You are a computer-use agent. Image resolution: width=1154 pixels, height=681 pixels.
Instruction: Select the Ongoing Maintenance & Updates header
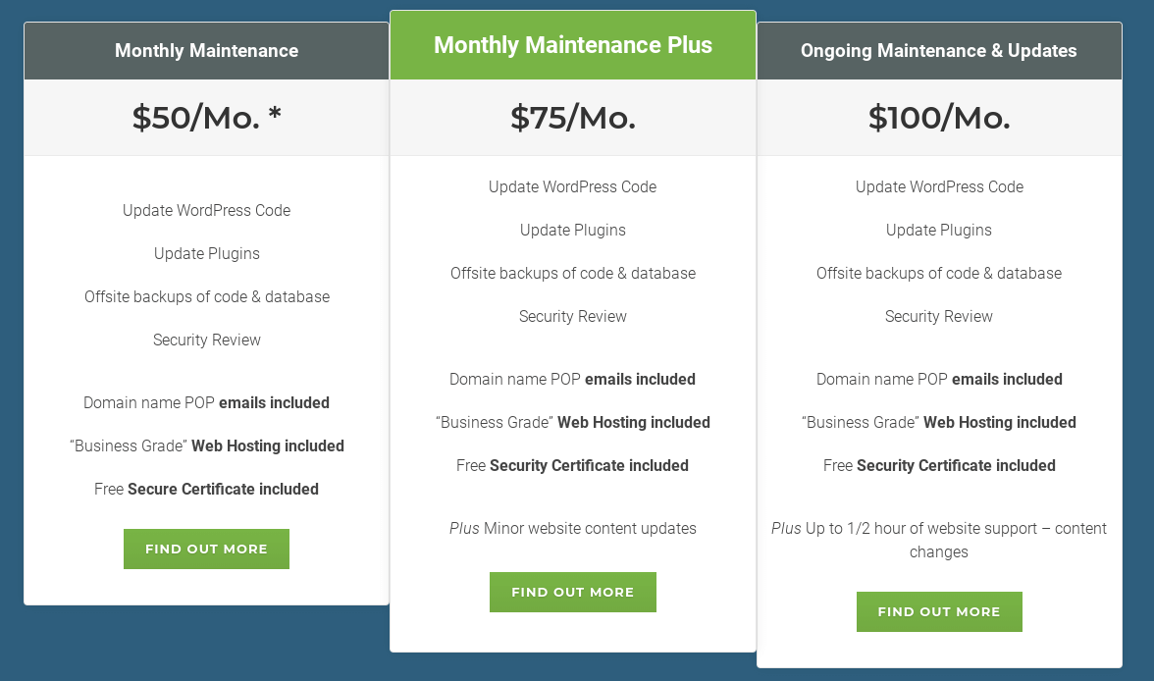[x=939, y=51]
